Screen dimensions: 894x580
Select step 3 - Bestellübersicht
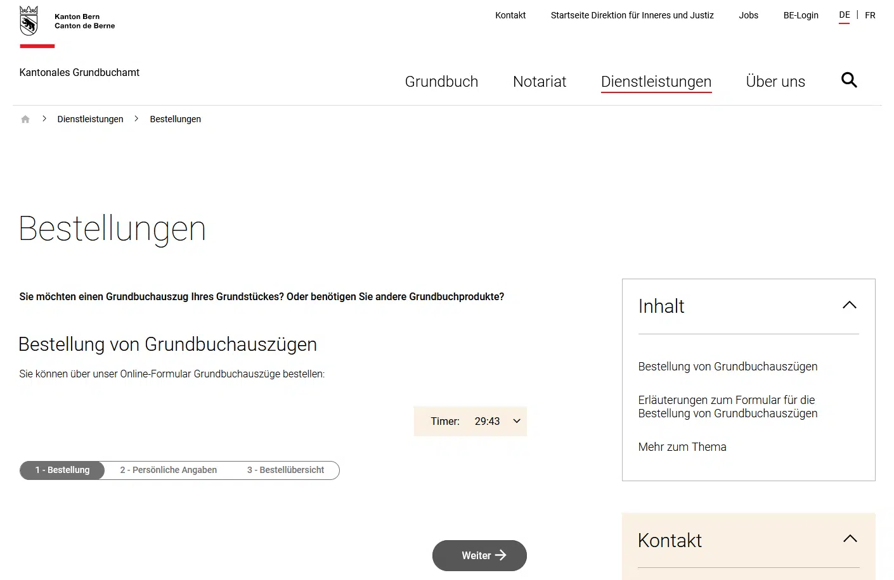(285, 470)
